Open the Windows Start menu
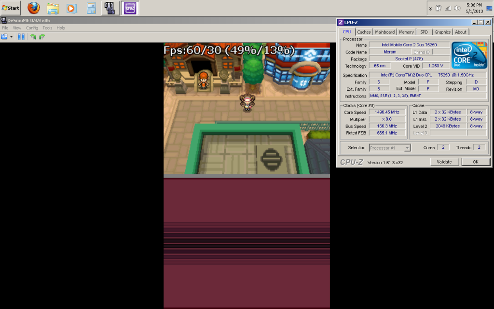Viewport: 494px width, 309px height. tap(11, 8)
